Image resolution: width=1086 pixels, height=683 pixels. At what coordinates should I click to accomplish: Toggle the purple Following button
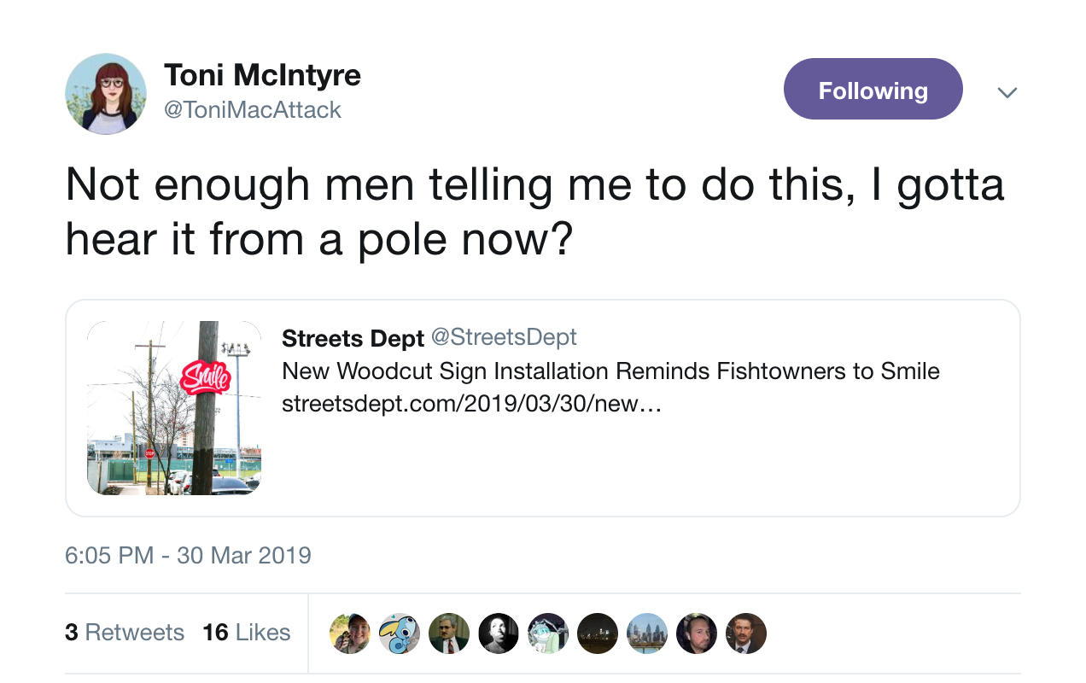(873, 89)
